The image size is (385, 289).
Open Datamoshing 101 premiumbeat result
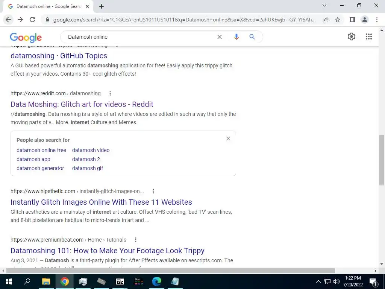108,251
